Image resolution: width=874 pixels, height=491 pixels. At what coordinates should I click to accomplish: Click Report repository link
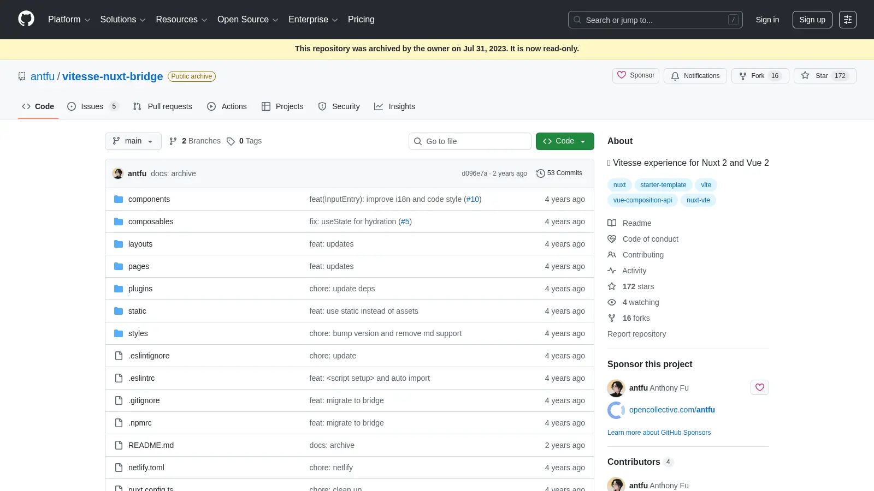pyautogui.click(x=636, y=334)
